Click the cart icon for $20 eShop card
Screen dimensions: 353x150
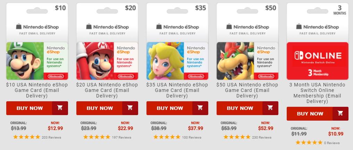pyautogui.click(x=130, y=108)
